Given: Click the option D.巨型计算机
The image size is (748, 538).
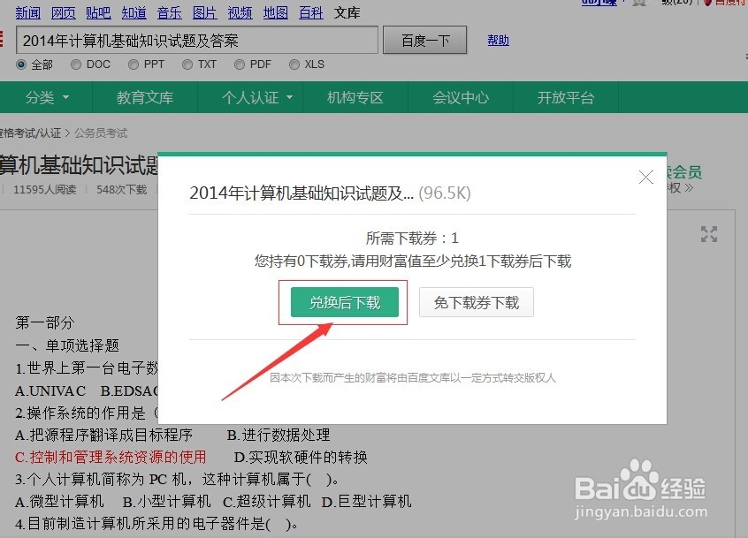Looking at the screenshot, I should (x=366, y=501).
